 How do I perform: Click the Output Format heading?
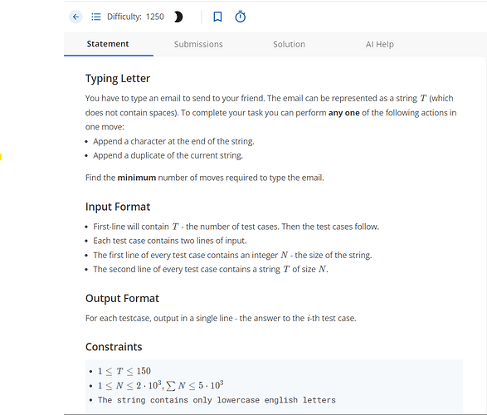[122, 299]
